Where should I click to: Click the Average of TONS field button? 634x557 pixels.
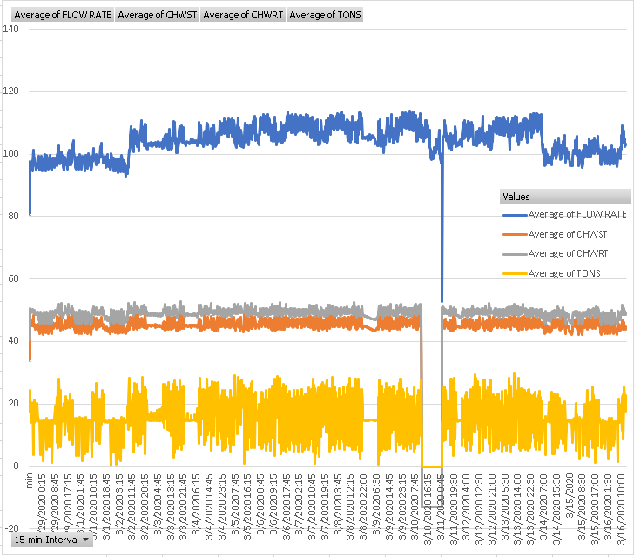pos(325,15)
